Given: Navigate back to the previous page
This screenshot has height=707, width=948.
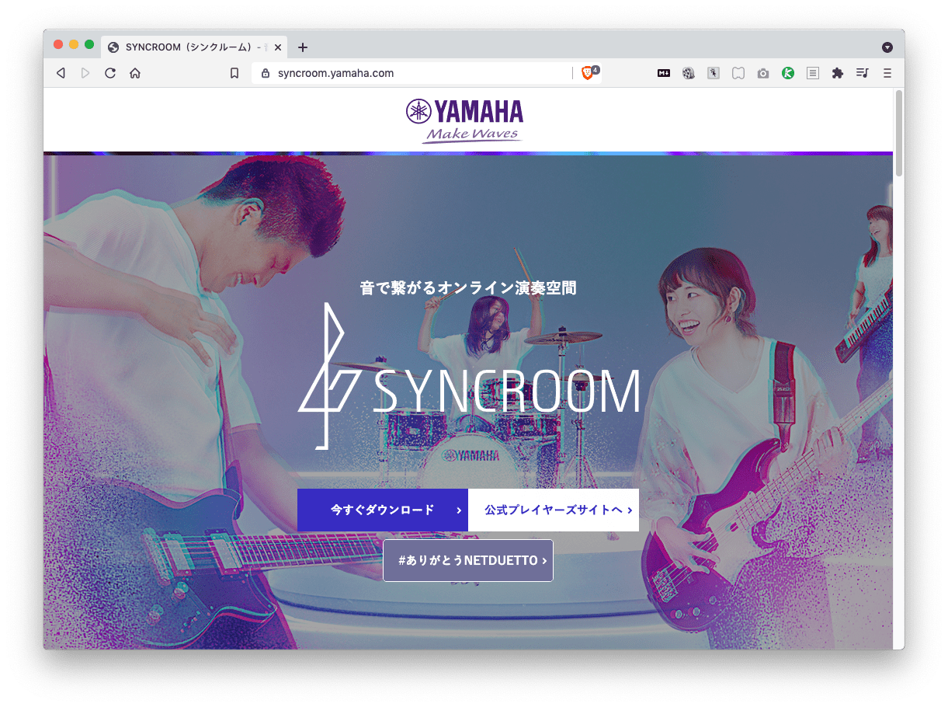Looking at the screenshot, I should pos(61,72).
